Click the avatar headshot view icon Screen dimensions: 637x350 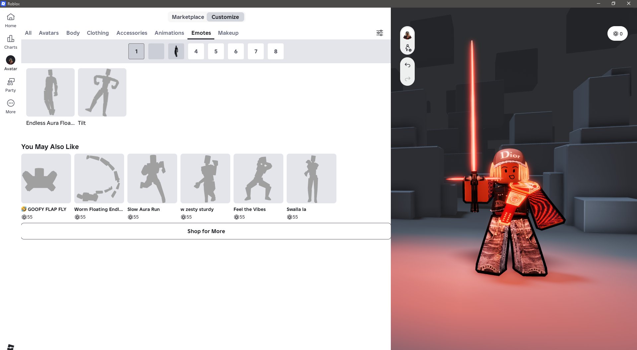pos(407,34)
